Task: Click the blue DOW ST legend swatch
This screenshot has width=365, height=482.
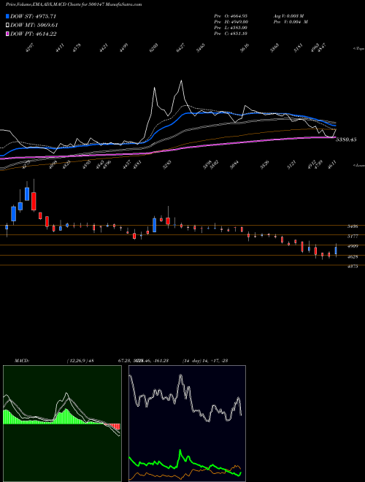Action: [8, 16]
